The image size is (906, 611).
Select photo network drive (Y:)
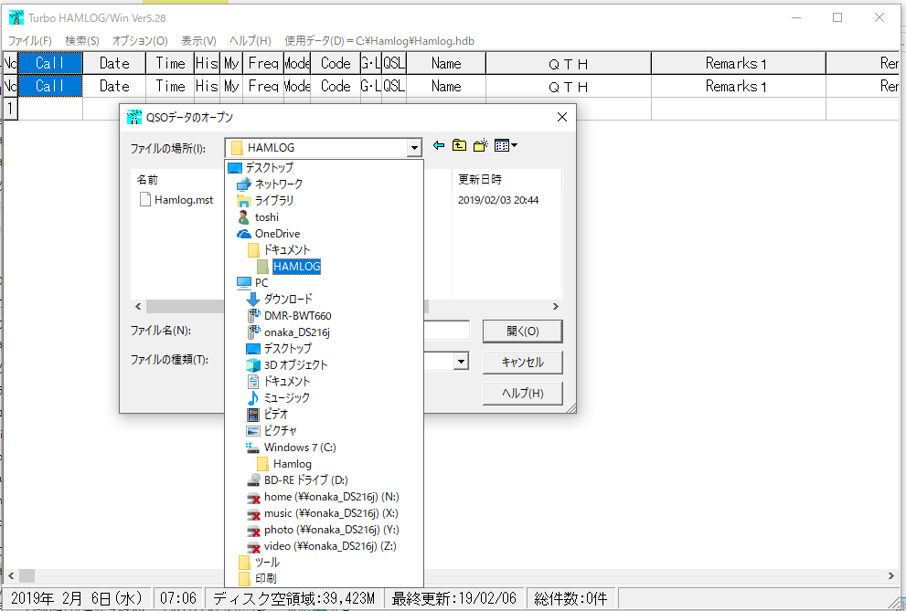point(324,530)
